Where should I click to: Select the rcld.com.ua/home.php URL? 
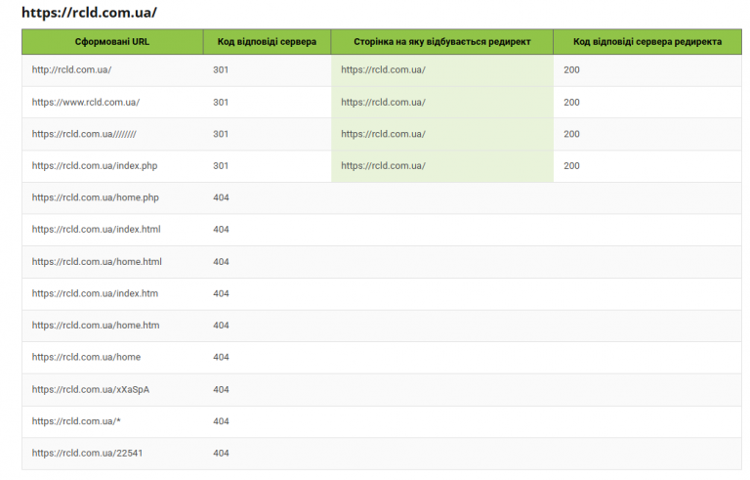click(x=96, y=198)
